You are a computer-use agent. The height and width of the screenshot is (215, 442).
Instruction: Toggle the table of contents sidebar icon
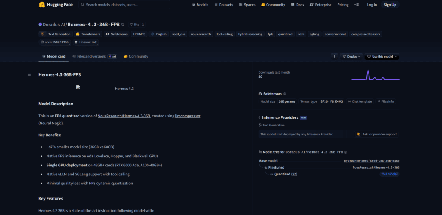point(29,75)
